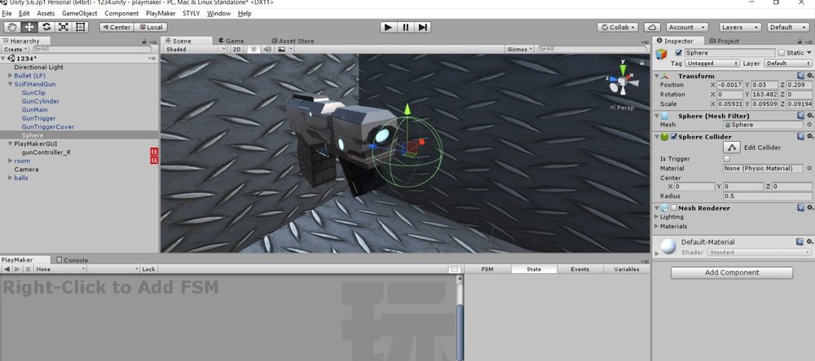
Task: Click the Step frame button
Action: click(x=423, y=27)
